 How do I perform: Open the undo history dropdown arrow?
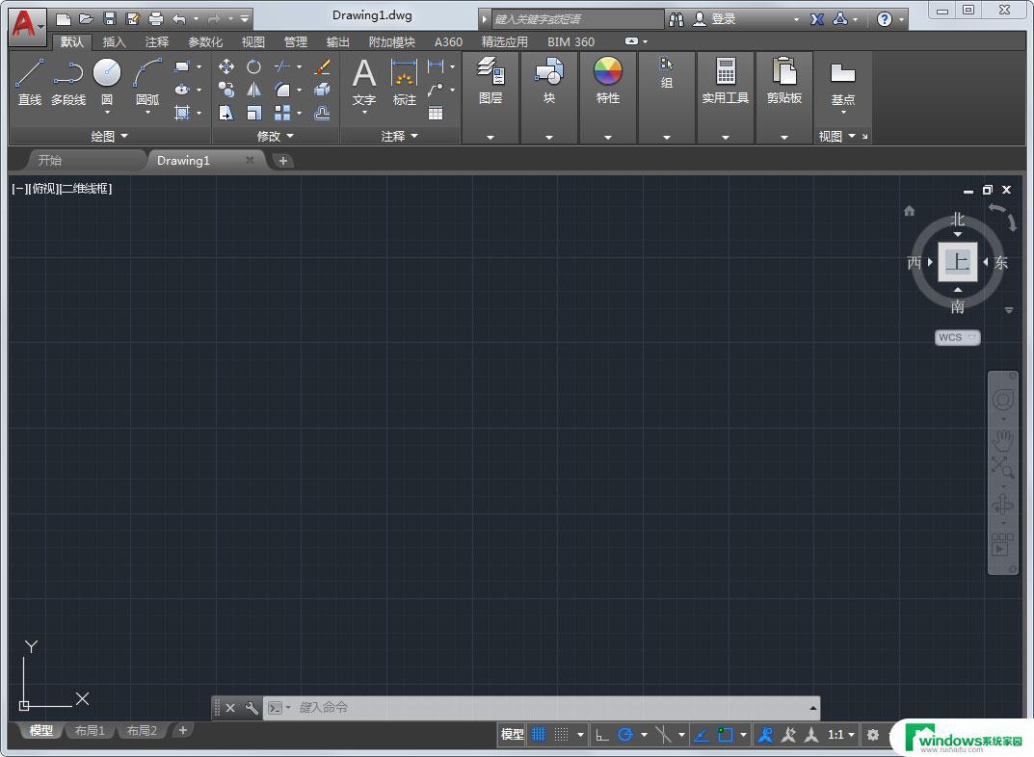point(196,19)
